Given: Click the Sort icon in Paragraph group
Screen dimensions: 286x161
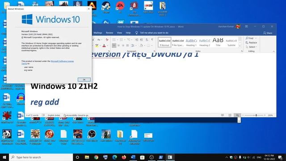Looking at the screenshot, I should click(147, 40).
